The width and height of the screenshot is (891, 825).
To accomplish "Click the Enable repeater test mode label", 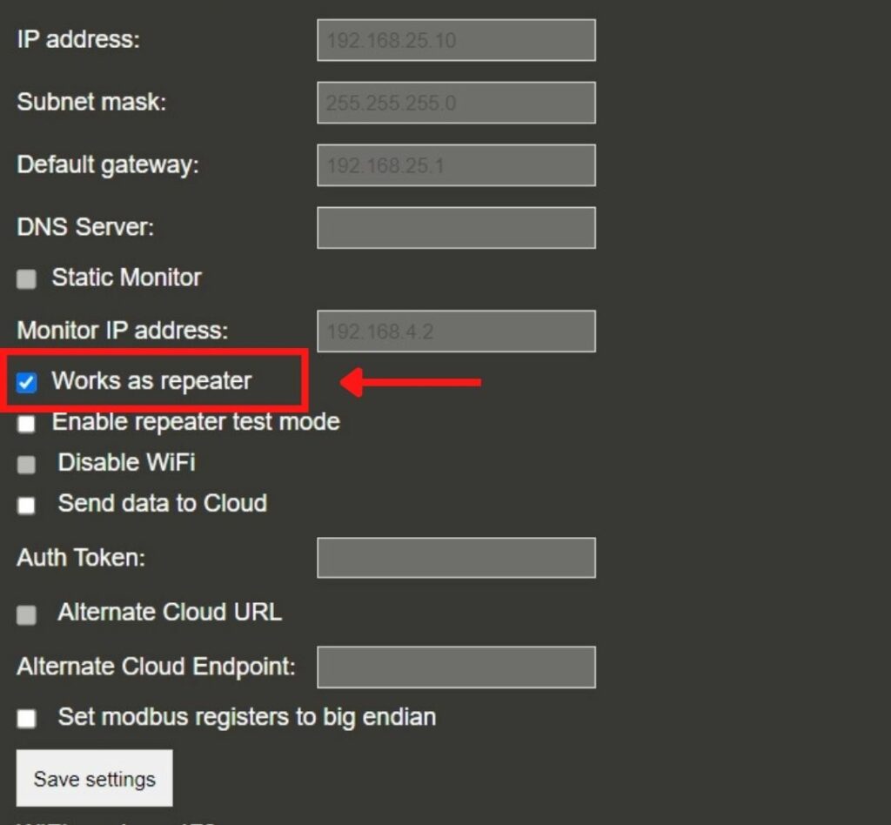I will coord(195,422).
